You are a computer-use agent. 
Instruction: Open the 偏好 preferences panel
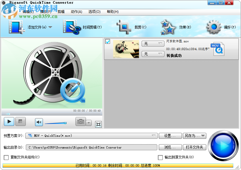[x=221, y=27]
